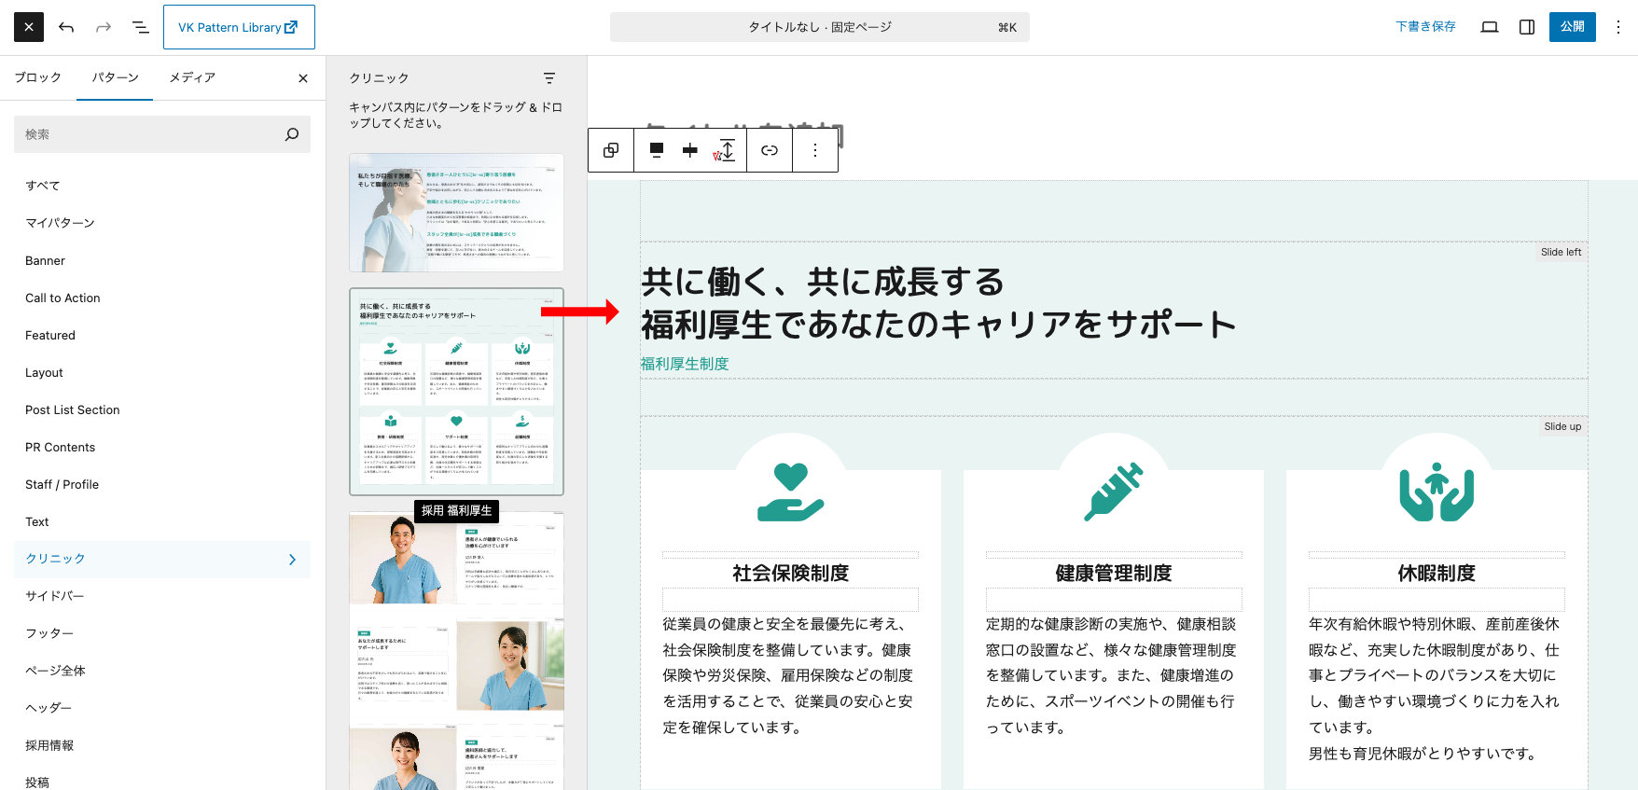Click the preview device laptop icon

(x=1490, y=27)
